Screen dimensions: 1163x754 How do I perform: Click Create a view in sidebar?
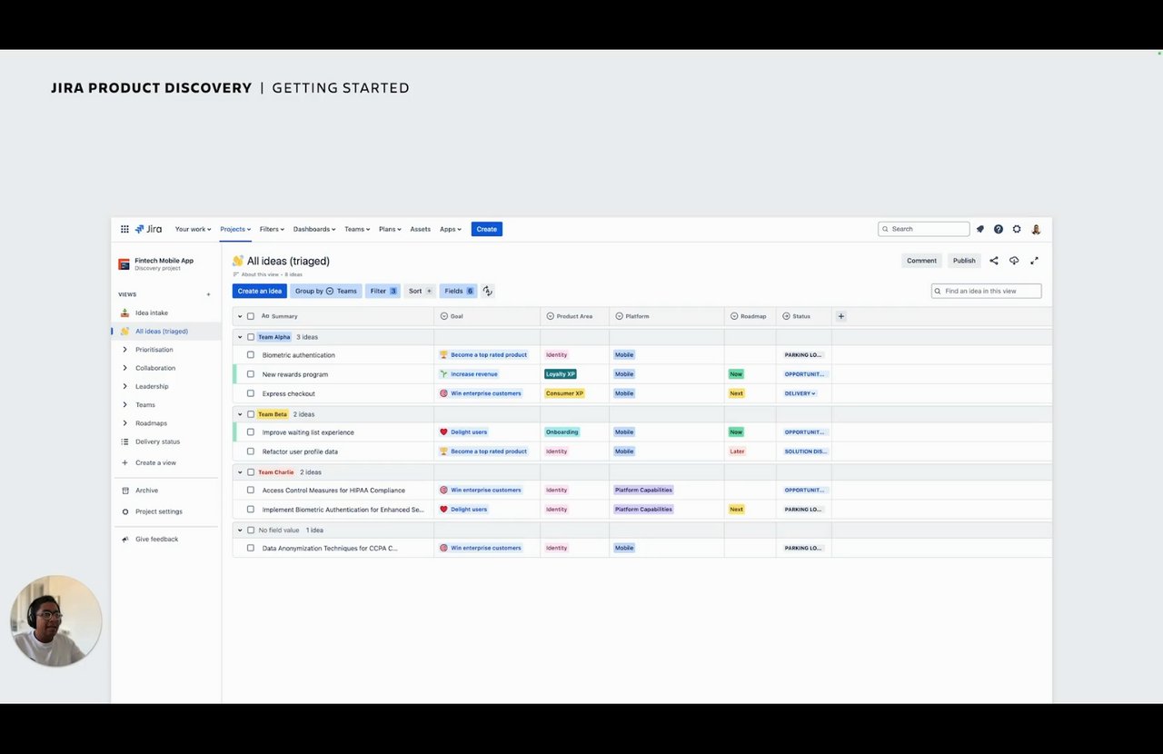point(166,462)
